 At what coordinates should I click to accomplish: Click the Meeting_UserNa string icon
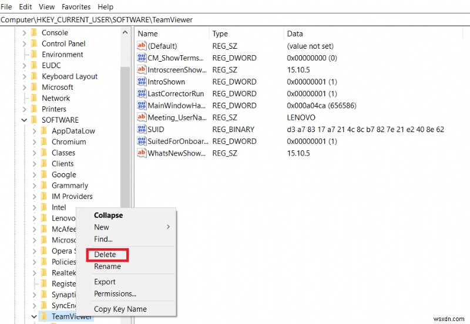coord(142,117)
